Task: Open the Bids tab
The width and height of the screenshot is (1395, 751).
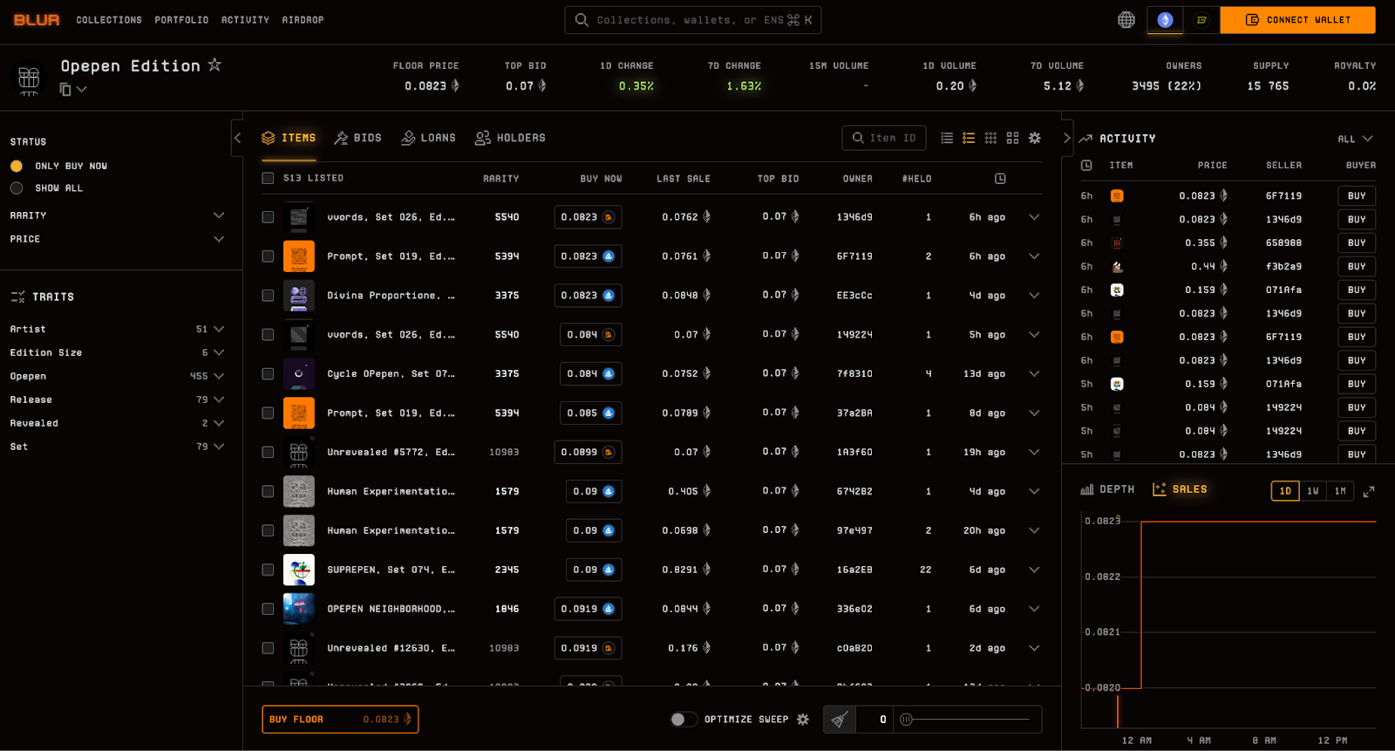Action: (358, 138)
